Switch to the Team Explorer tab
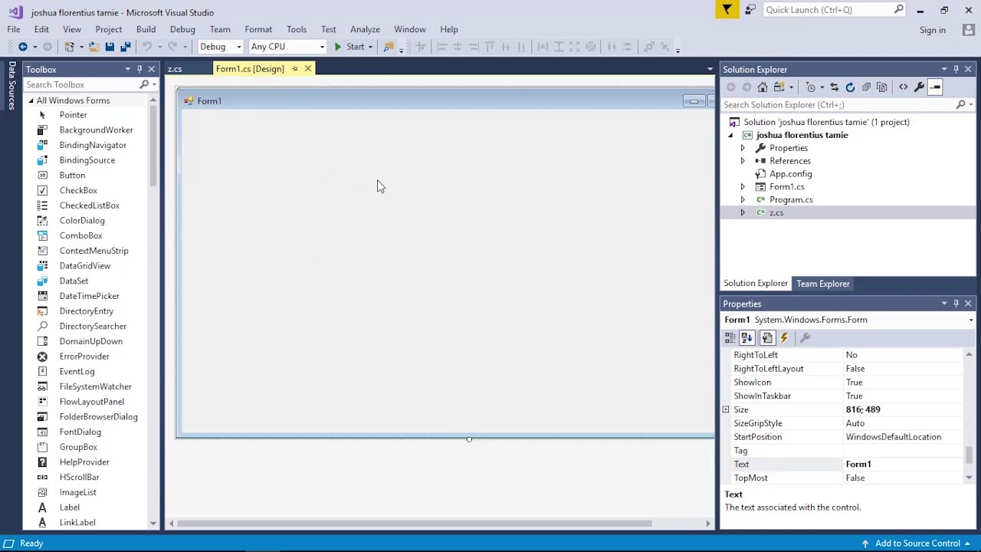This screenshot has height=552, width=981. point(823,284)
